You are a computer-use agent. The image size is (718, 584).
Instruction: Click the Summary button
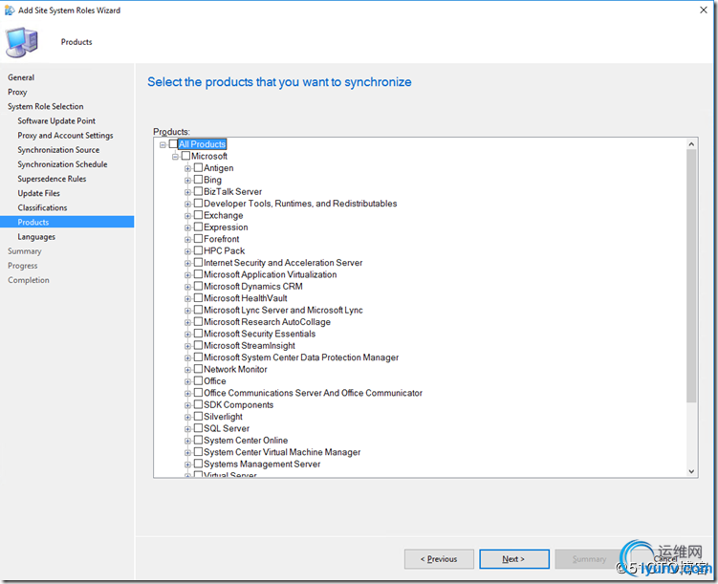pos(589,559)
